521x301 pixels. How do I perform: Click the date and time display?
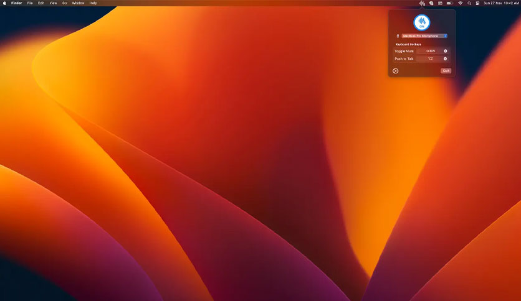pos(501,3)
